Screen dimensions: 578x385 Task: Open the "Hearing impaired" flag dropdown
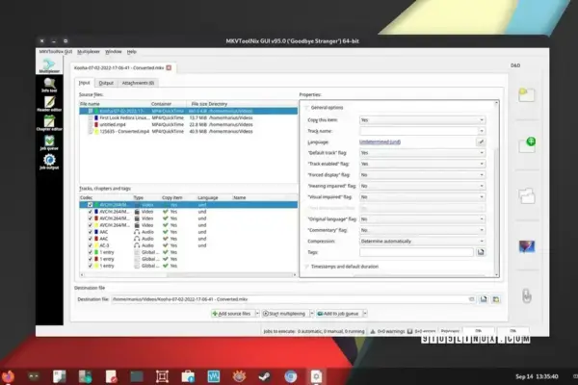click(422, 186)
